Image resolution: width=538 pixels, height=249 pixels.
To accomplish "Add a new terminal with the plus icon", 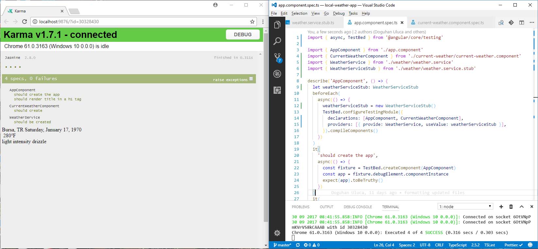I will (501, 207).
